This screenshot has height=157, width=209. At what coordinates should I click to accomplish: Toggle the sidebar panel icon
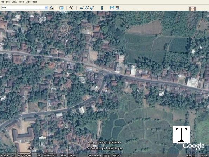pyautogui.click(x=61, y=8)
